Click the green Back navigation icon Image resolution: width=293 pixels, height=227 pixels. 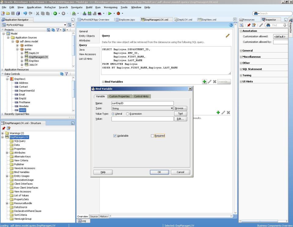[55, 13]
